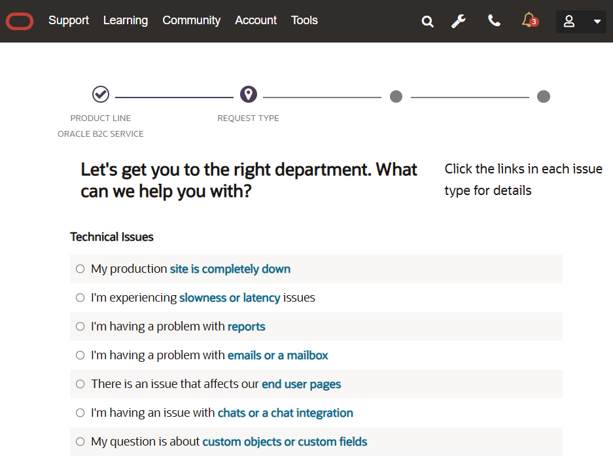Viewport: 613px width, 460px height.
Task: Expand the user account dropdown arrow
Action: pyautogui.click(x=597, y=22)
